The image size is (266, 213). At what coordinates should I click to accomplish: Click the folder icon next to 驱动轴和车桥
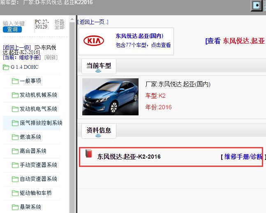(x=15, y=193)
